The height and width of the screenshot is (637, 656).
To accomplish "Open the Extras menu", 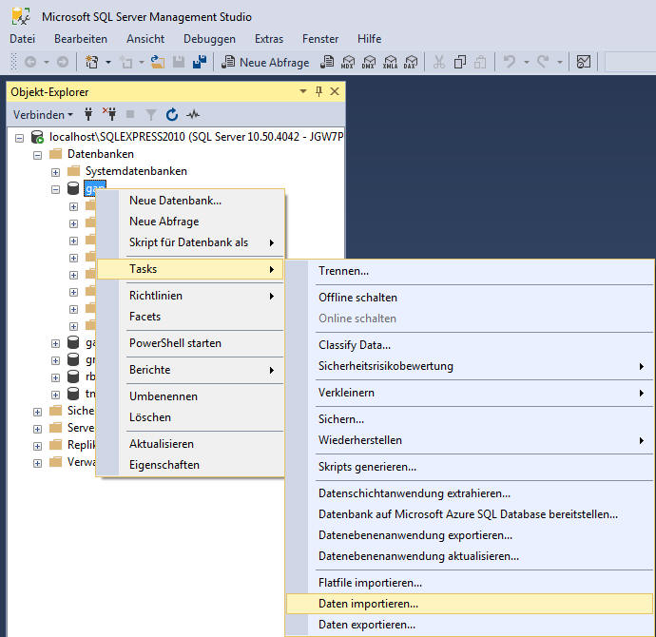I will point(269,39).
